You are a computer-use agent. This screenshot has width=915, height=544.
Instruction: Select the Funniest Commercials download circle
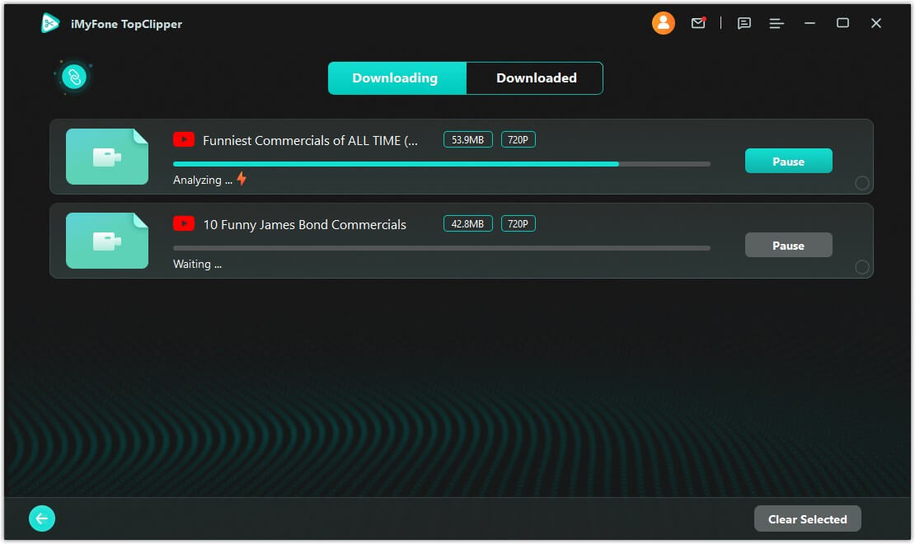(x=861, y=183)
